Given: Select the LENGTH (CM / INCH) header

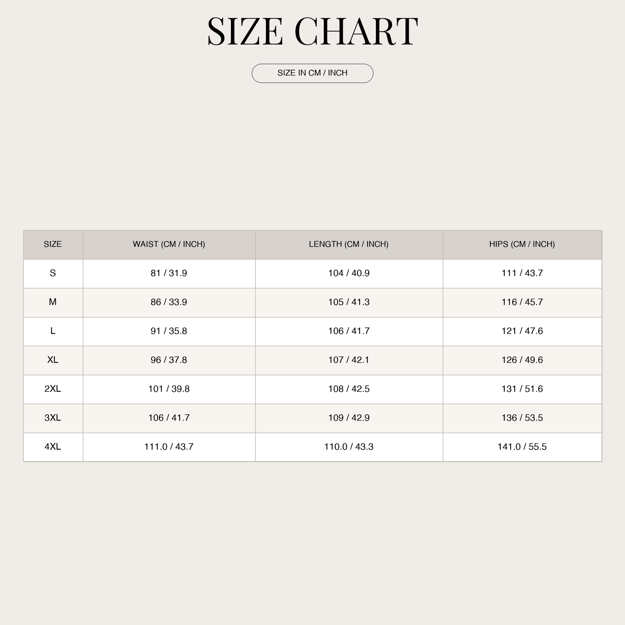Looking at the screenshot, I should point(349,244).
